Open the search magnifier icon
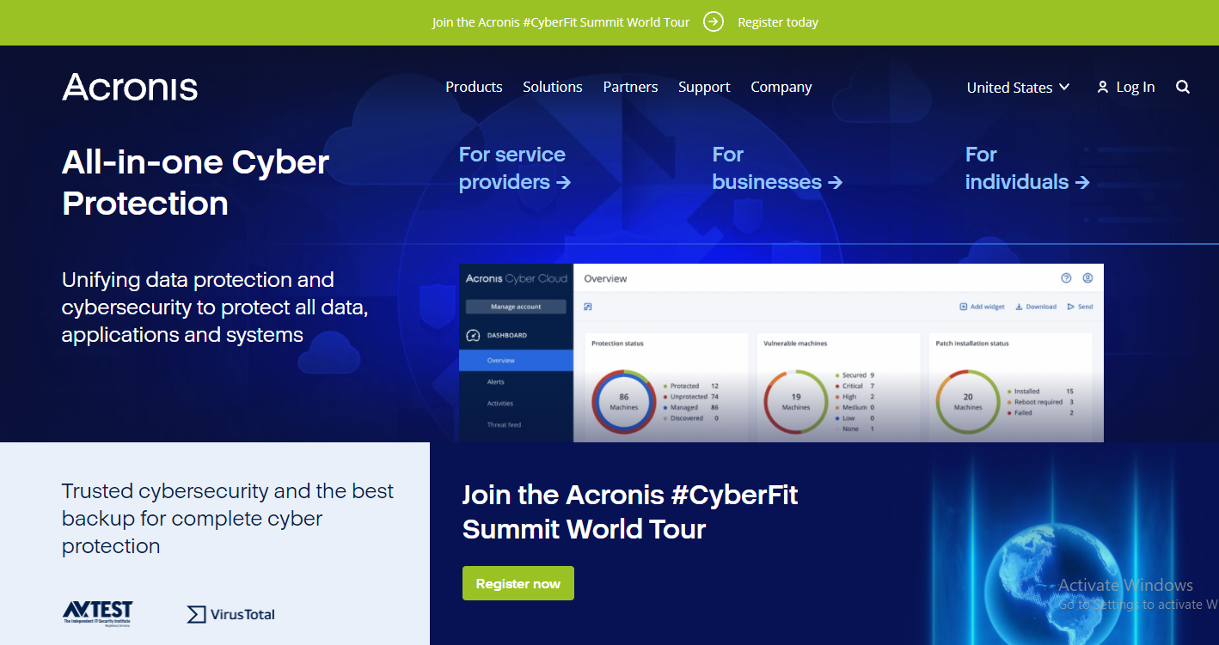Viewport: 1219px width, 645px height. (1183, 87)
